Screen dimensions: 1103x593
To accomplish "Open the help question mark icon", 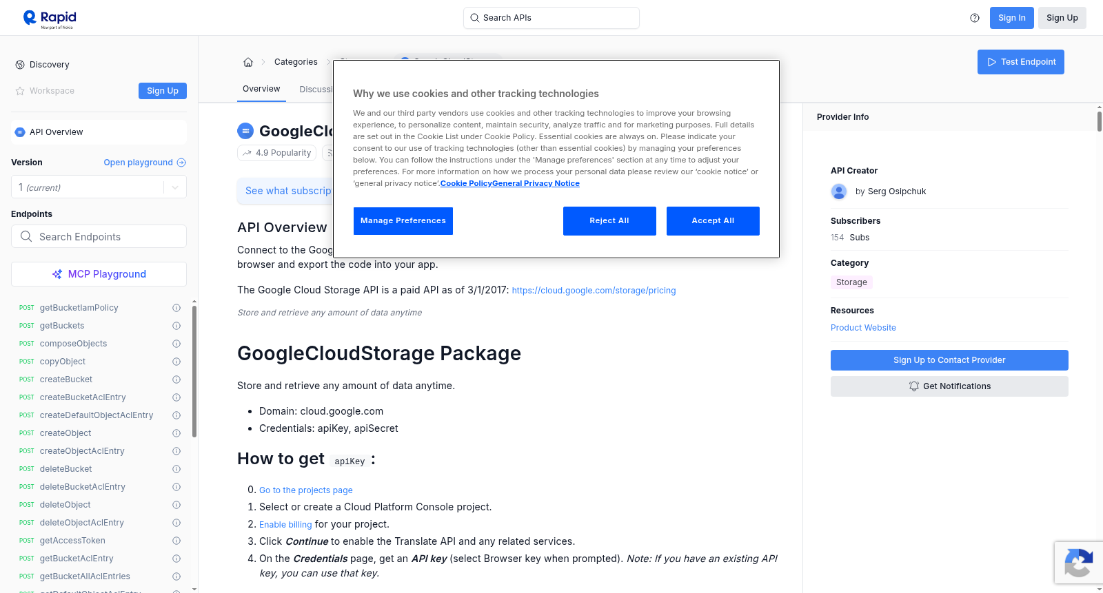I will pos(975,18).
